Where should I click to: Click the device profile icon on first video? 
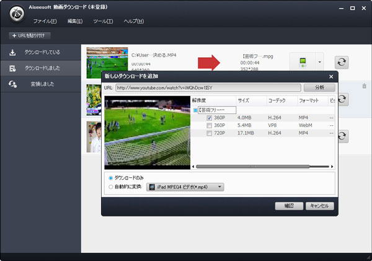pos(302,63)
